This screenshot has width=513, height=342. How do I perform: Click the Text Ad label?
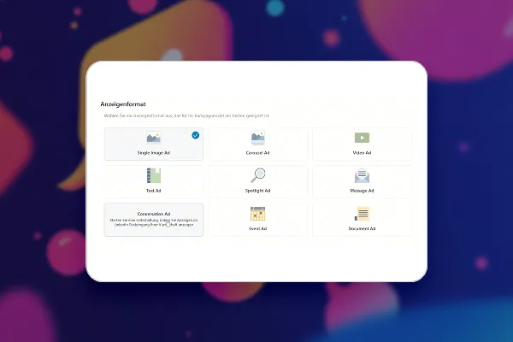point(153,191)
